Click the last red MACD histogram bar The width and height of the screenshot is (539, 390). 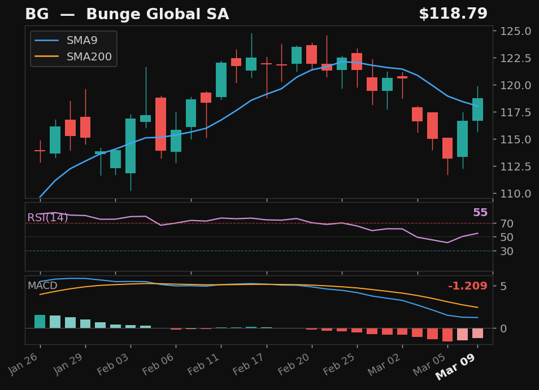(478, 334)
